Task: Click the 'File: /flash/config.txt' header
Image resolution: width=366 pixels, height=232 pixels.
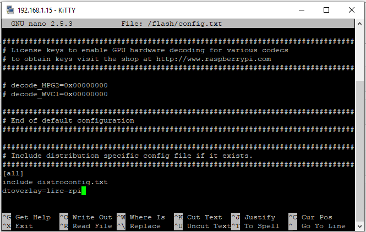Action: point(172,24)
